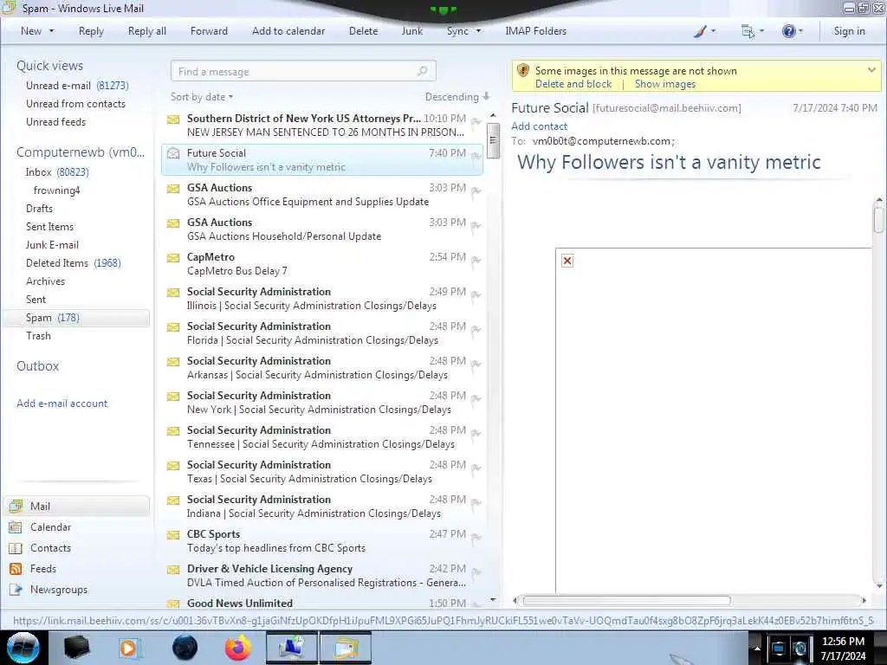The width and height of the screenshot is (887, 665).
Task: Click the Show images link
Action: point(664,84)
